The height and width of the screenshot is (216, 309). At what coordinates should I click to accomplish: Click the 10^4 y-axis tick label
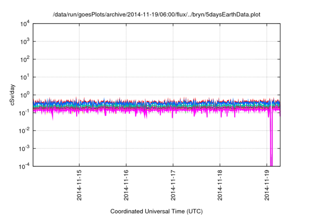tap(25, 24)
